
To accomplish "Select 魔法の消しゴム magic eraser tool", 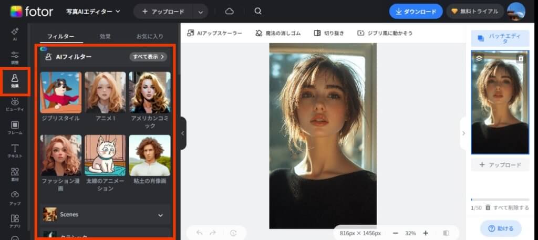I will click(x=278, y=33).
